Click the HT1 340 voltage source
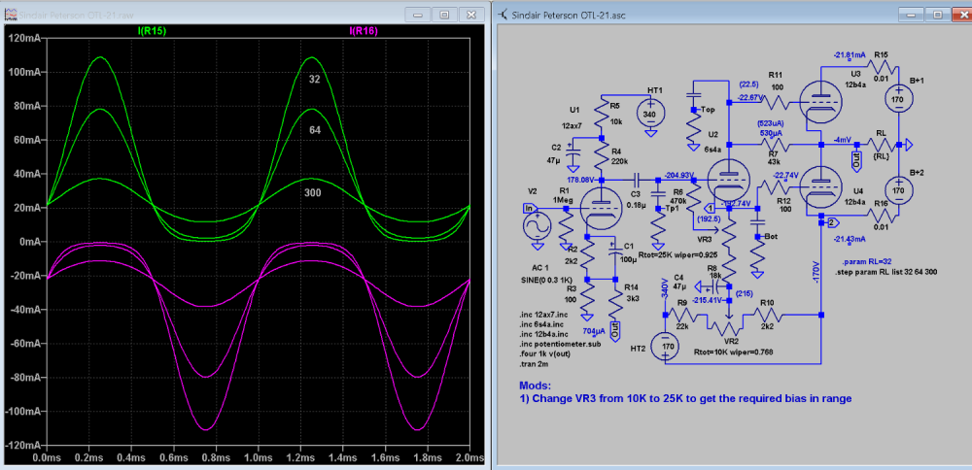 point(653,114)
